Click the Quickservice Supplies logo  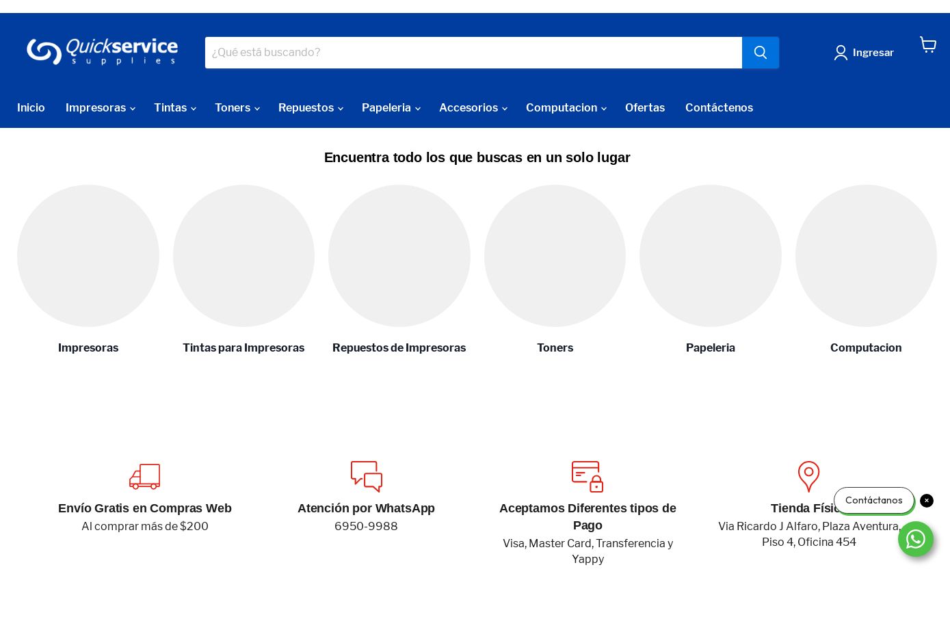click(x=103, y=52)
